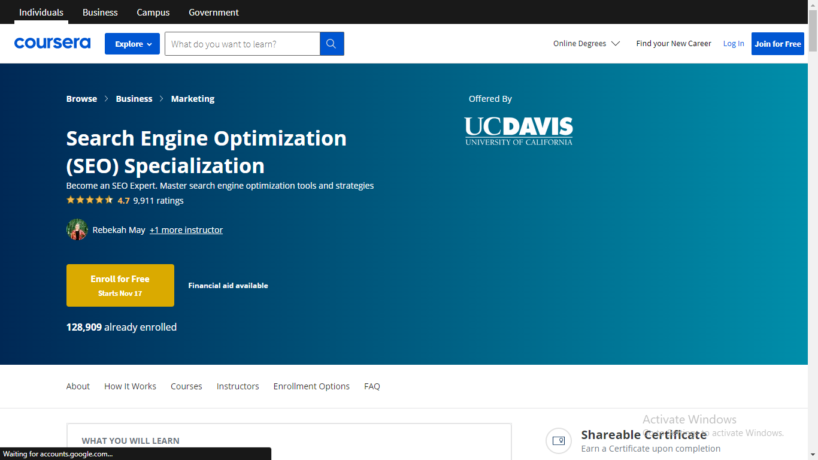Click the Business breadcrumb link

tap(134, 99)
